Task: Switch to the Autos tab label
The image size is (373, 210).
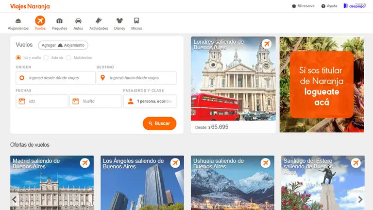Action: coord(78,28)
